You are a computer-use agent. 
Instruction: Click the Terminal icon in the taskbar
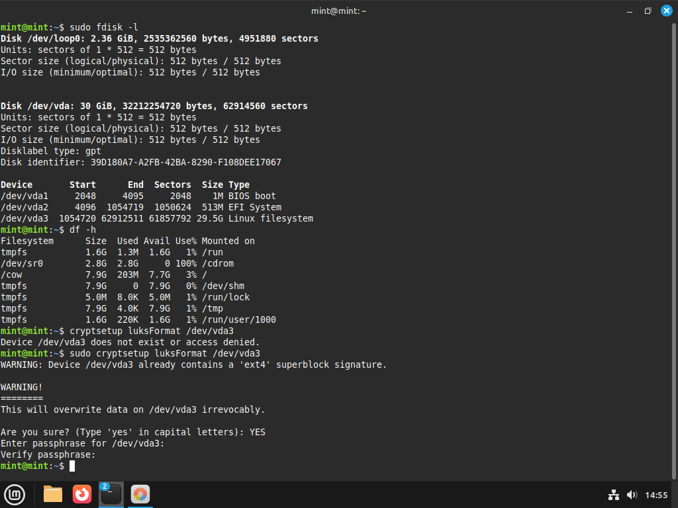click(x=111, y=494)
